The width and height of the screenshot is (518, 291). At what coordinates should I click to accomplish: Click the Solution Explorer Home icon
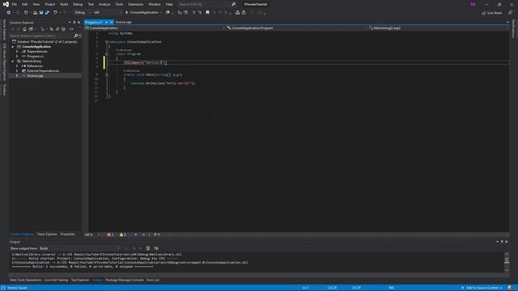pos(24,29)
